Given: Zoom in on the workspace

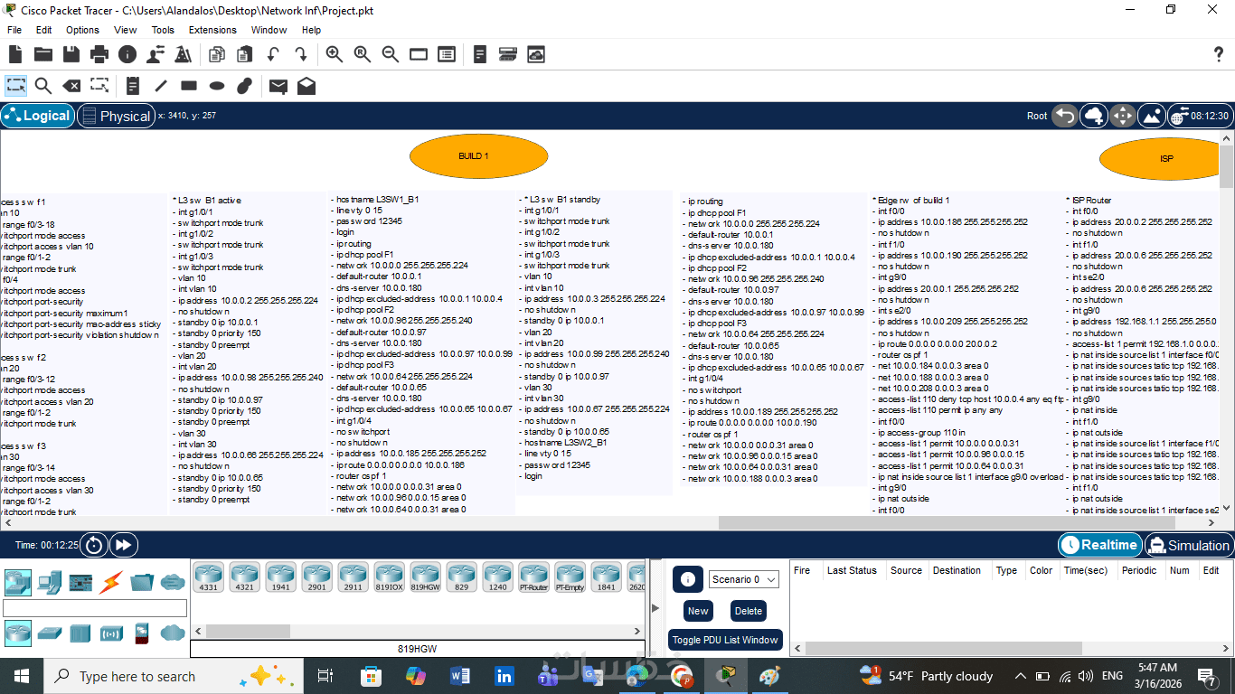Looking at the screenshot, I should pyautogui.click(x=335, y=54).
